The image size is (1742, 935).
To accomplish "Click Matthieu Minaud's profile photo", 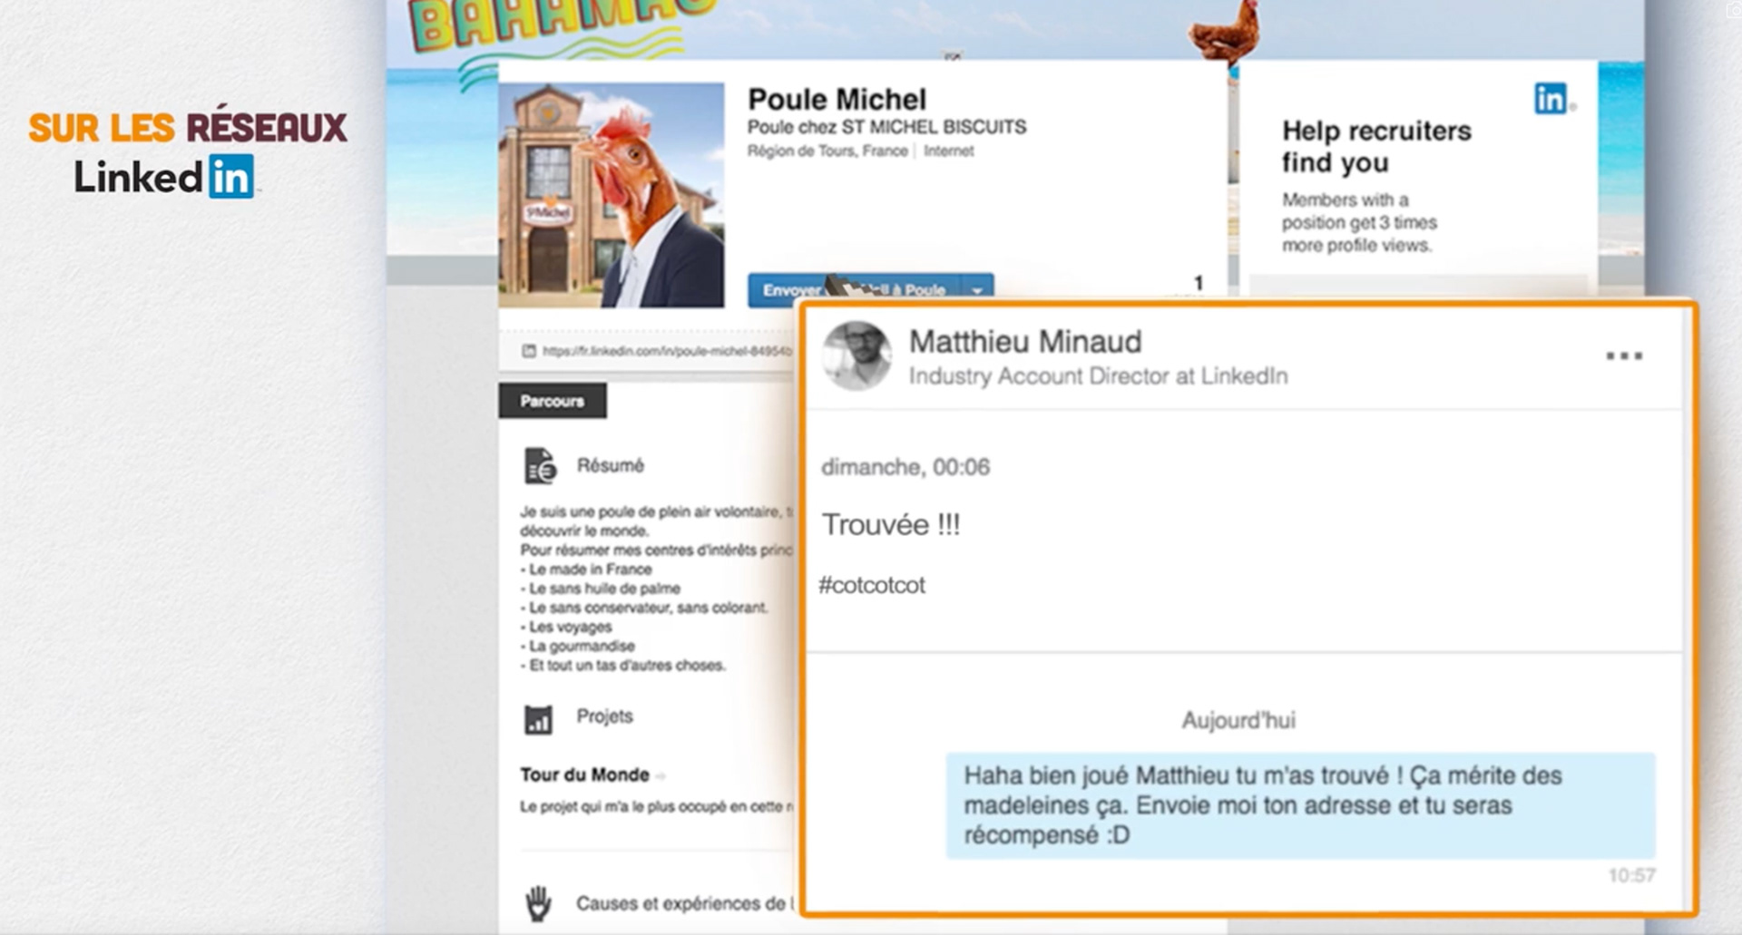I will pos(856,355).
